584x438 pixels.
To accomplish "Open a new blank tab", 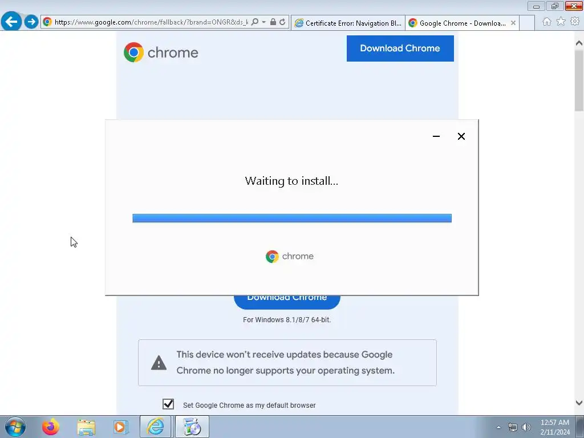I will pyautogui.click(x=526, y=23).
